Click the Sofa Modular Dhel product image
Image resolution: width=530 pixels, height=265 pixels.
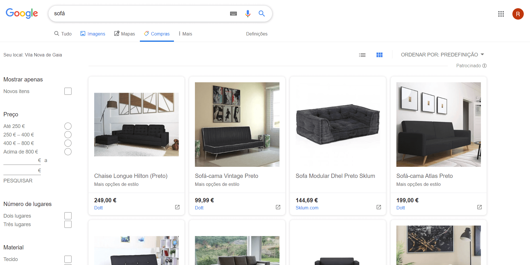[338, 125]
